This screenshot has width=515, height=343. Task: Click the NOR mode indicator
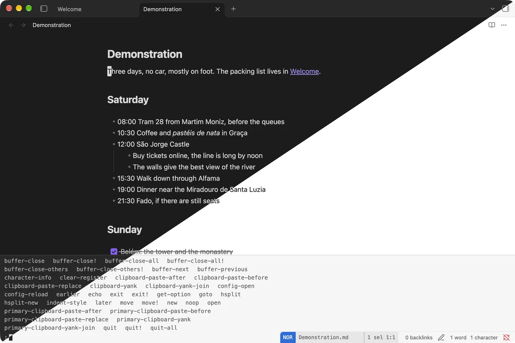coord(288,337)
